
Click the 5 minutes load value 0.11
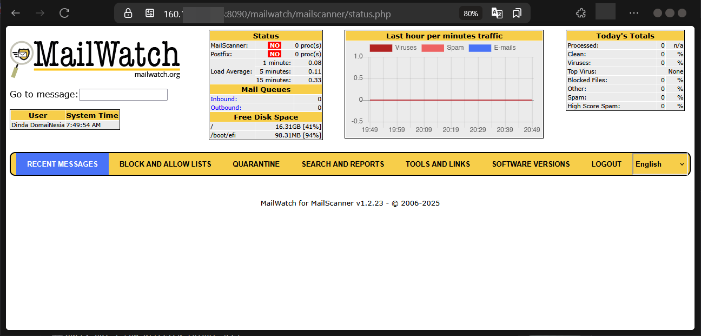(x=315, y=71)
